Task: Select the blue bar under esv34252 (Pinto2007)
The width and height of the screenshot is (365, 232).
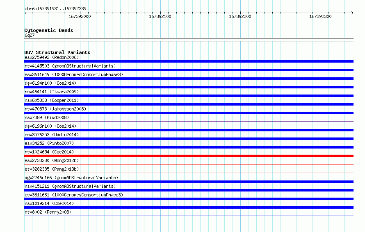Action: [189, 147]
